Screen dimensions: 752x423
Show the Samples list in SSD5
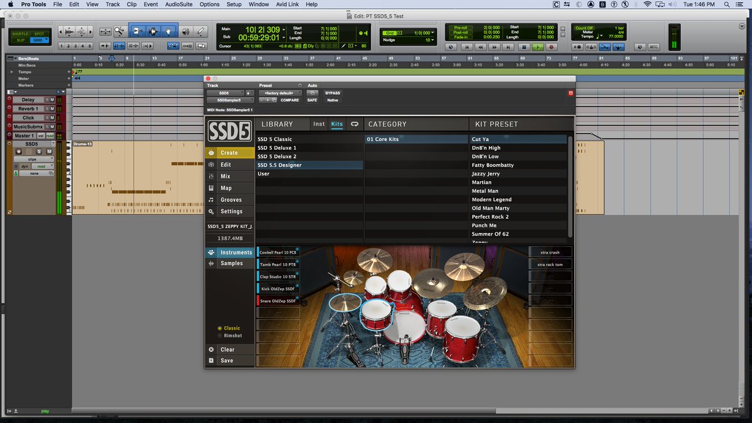[x=231, y=263]
